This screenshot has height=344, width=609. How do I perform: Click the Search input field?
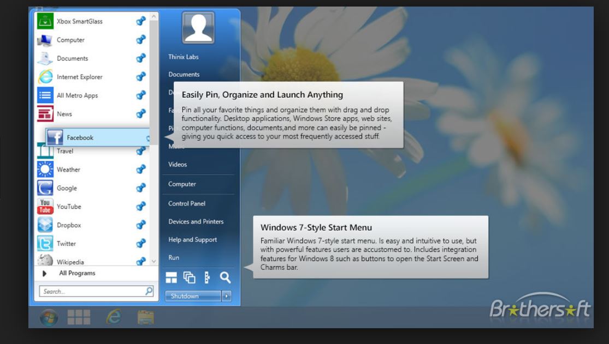pos(96,291)
